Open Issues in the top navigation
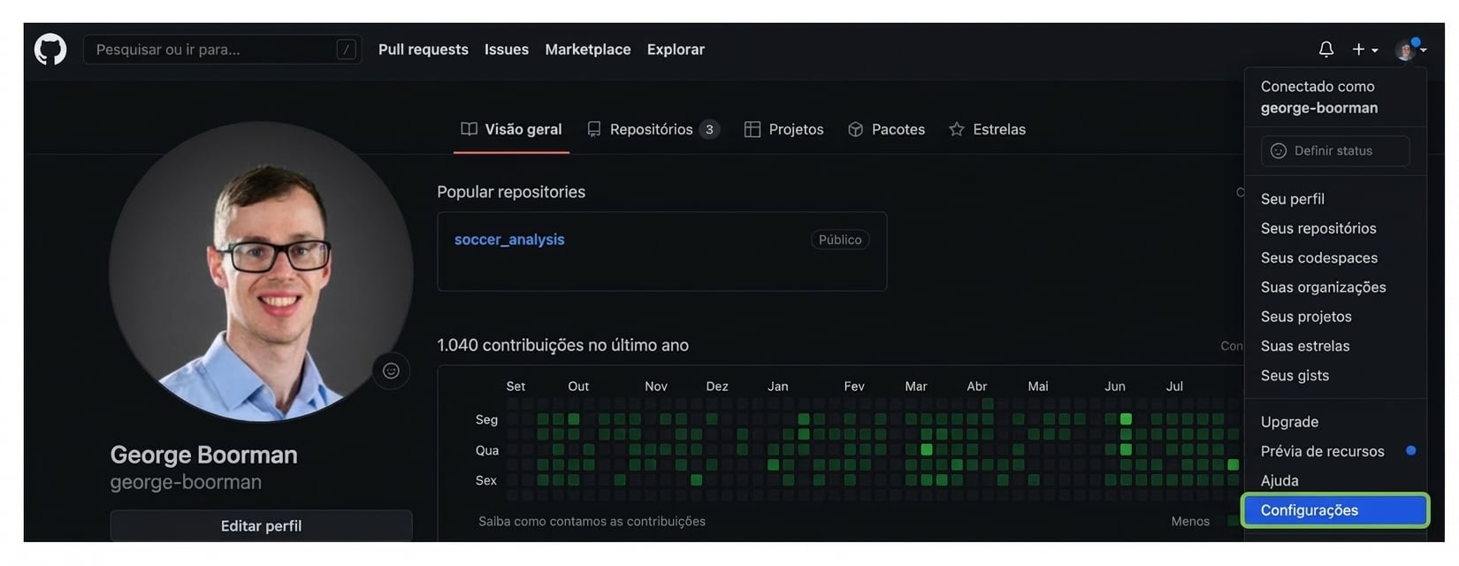This screenshot has height=566, width=1459. tap(507, 50)
